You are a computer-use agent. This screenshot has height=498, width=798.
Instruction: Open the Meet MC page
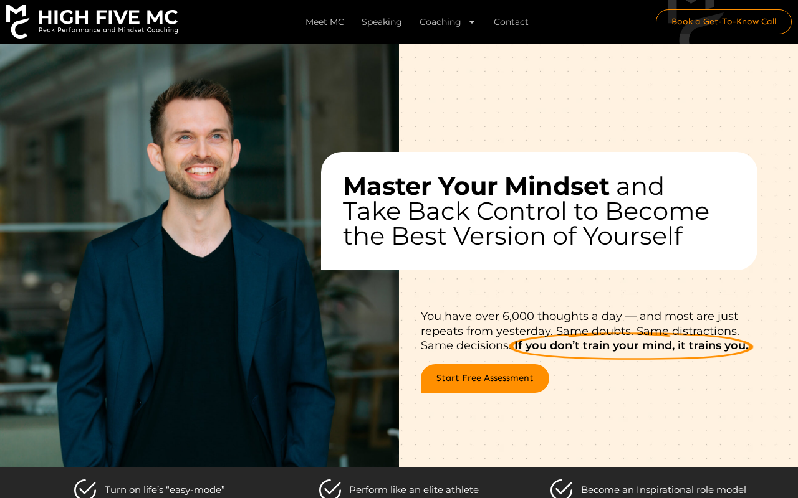click(325, 22)
